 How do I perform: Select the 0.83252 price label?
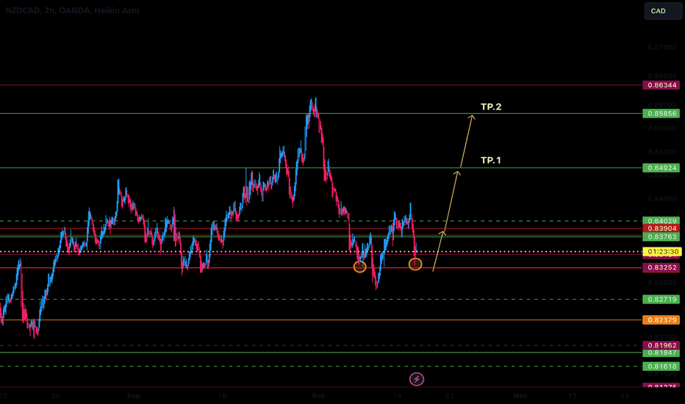pos(661,267)
